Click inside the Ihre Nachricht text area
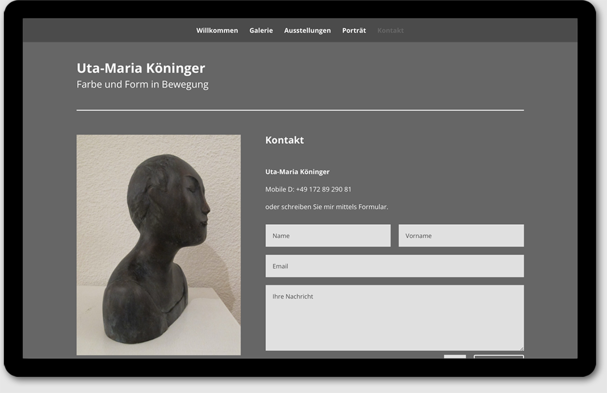This screenshot has height=393, width=607. (394, 318)
